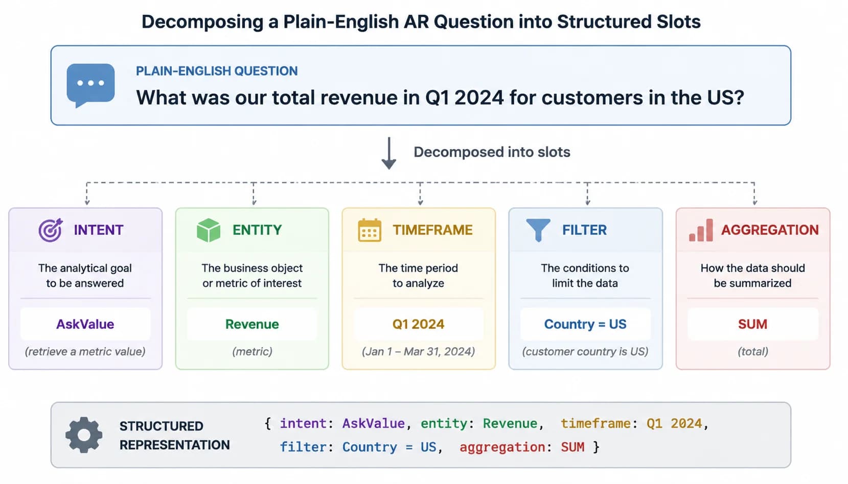
Task: Click 'The conditions to limit the data' description
Action: tap(585, 276)
